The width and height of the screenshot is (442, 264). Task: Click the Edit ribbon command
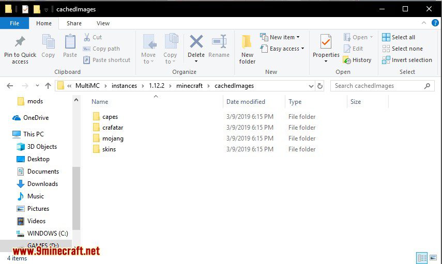tap(354, 49)
